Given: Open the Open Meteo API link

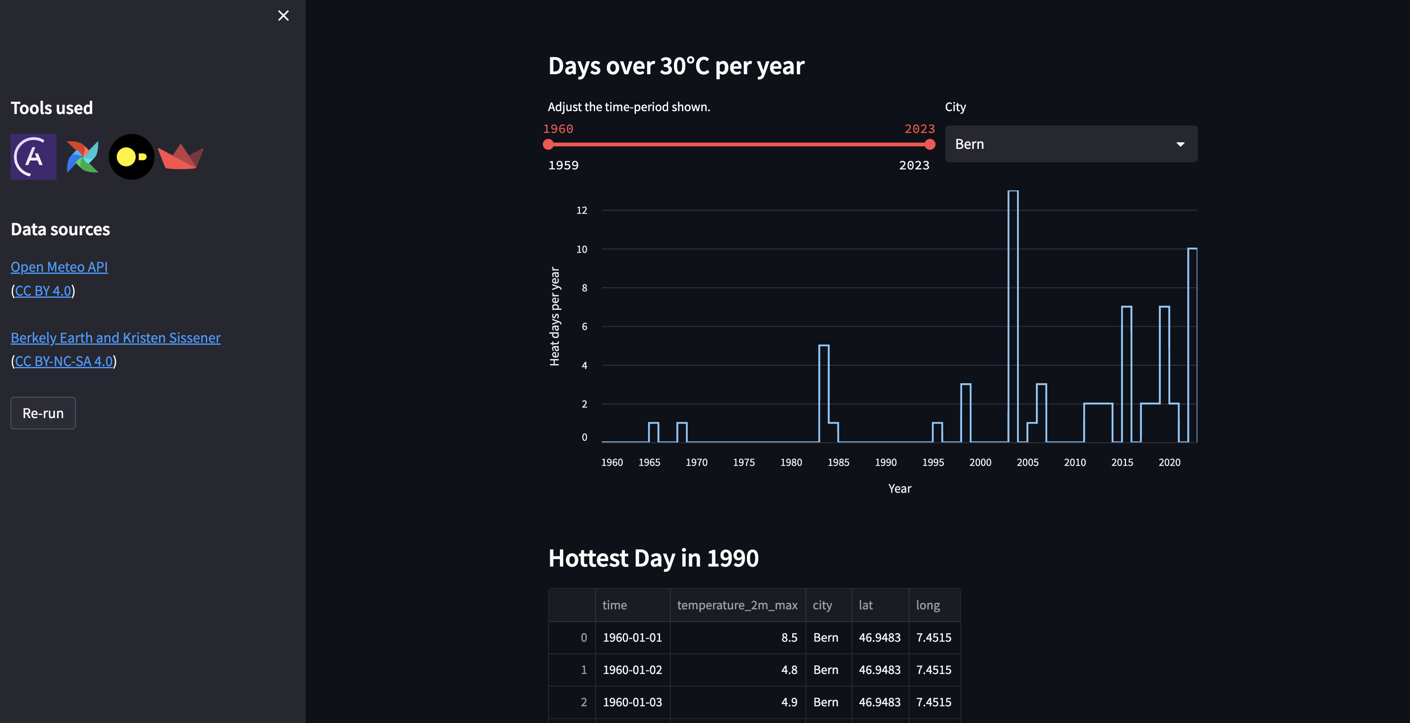Looking at the screenshot, I should [59, 267].
